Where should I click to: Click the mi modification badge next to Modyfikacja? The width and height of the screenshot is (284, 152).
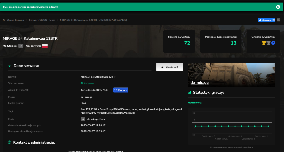[x=21, y=46]
